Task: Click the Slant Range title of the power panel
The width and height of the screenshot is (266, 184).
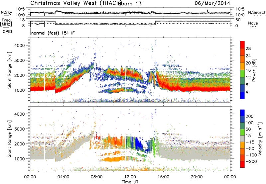Action: point(9,70)
